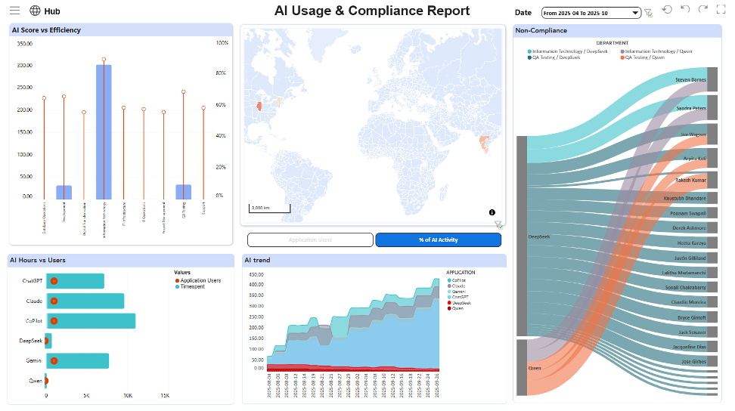Open the hamburger menu
Viewport: 735px width, 411px height.
(14, 11)
